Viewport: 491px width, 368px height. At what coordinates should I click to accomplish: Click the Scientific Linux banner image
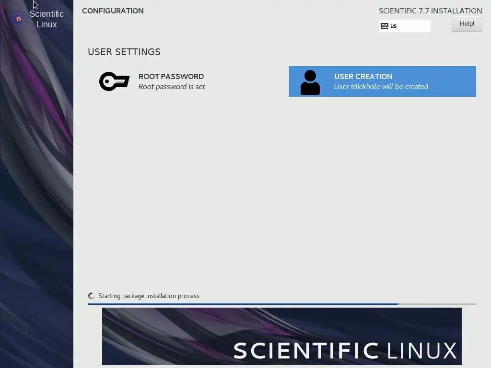282,336
